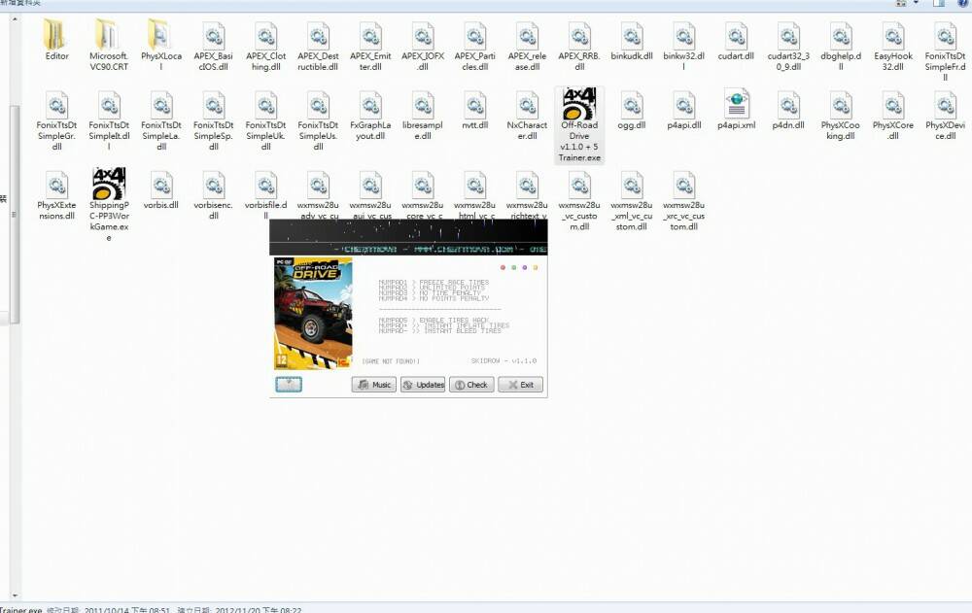972x613 pixels.
Task: Click the Exit button in trainer
Action: [521, 385]
